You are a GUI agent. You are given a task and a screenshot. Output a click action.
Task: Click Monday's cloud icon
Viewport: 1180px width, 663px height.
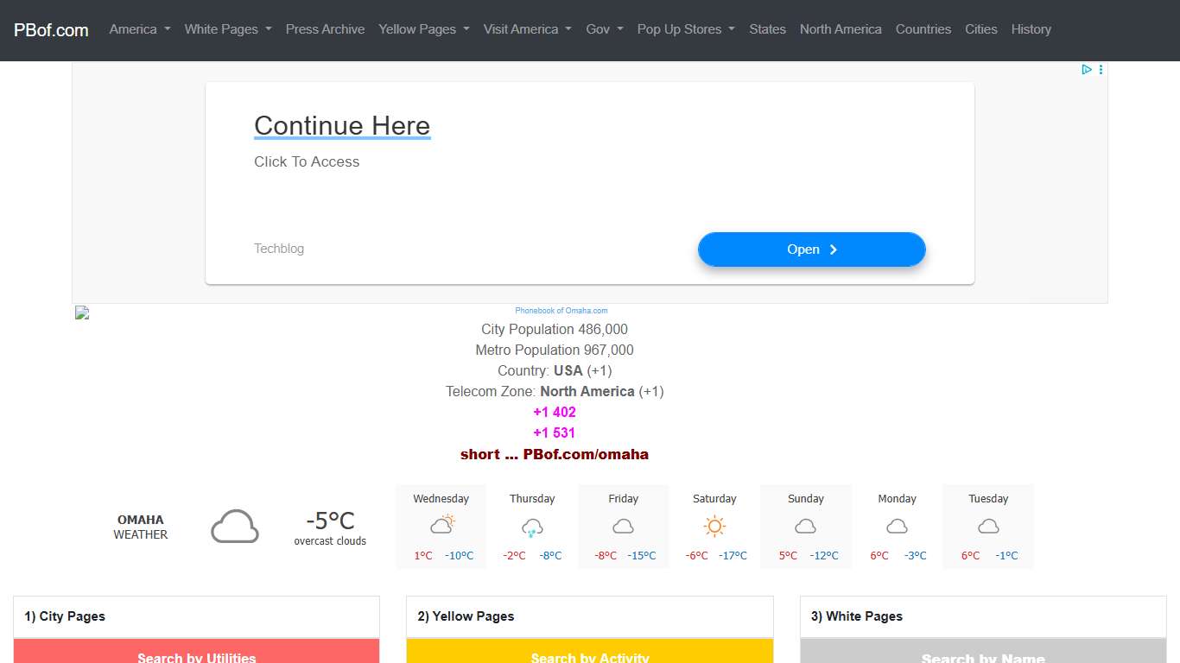897,526
